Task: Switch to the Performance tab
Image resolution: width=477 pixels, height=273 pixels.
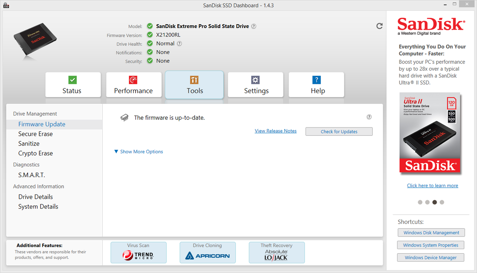Action: (x=134, y=85)
